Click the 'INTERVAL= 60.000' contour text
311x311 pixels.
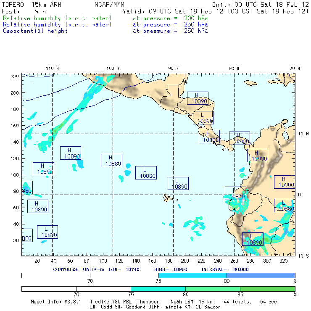pos(225,269)
